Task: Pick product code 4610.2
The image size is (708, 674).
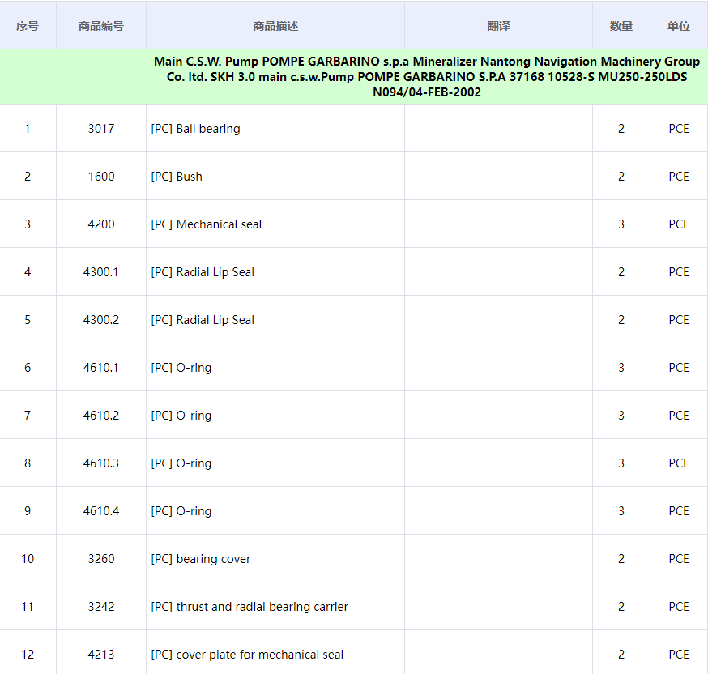Action: point(101,416)
